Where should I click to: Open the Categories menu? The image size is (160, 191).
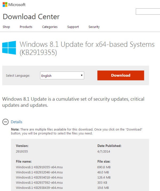pyautogui.click(x=50, y=27)
